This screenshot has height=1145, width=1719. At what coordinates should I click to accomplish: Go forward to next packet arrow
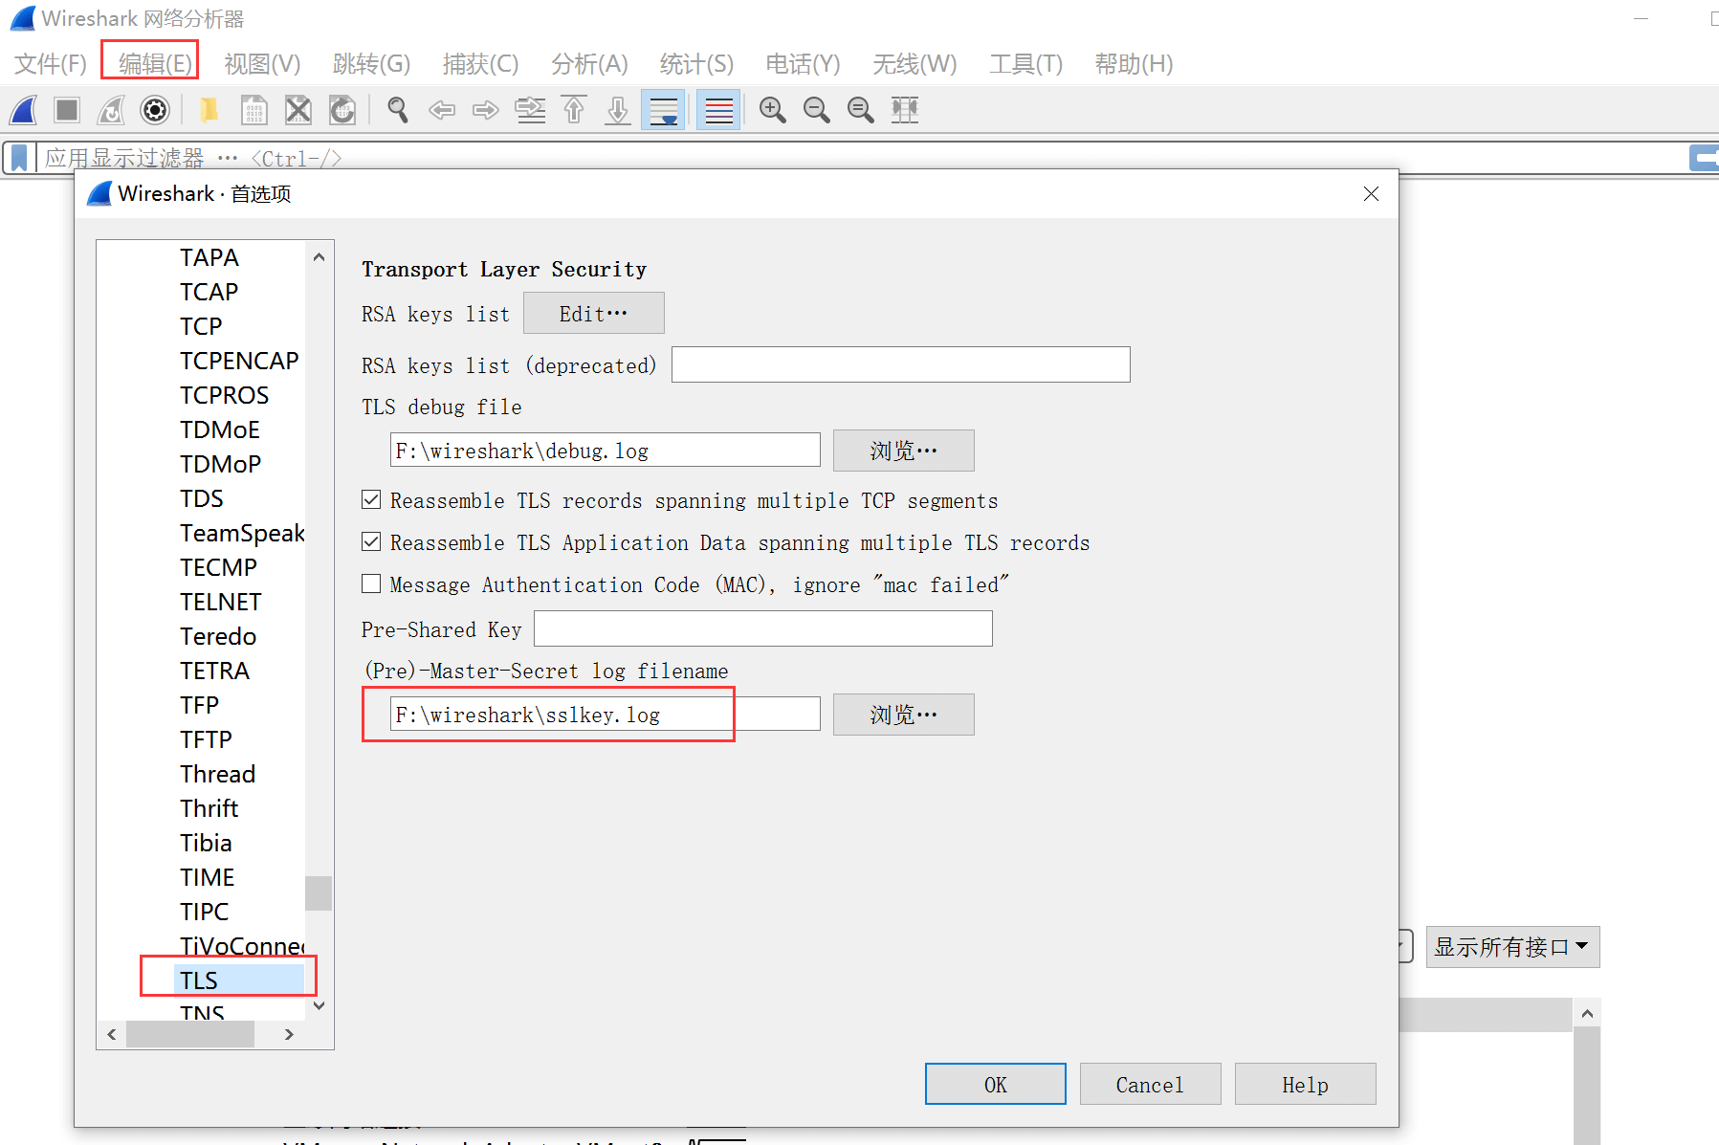(x=486, y=110)
